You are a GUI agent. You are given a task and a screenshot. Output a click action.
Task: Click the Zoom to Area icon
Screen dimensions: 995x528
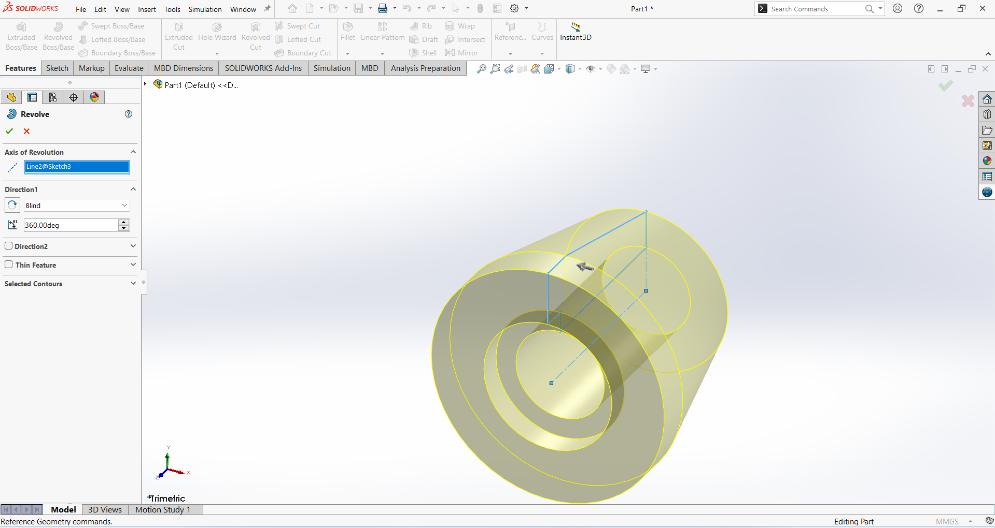(x=495, y=69)
